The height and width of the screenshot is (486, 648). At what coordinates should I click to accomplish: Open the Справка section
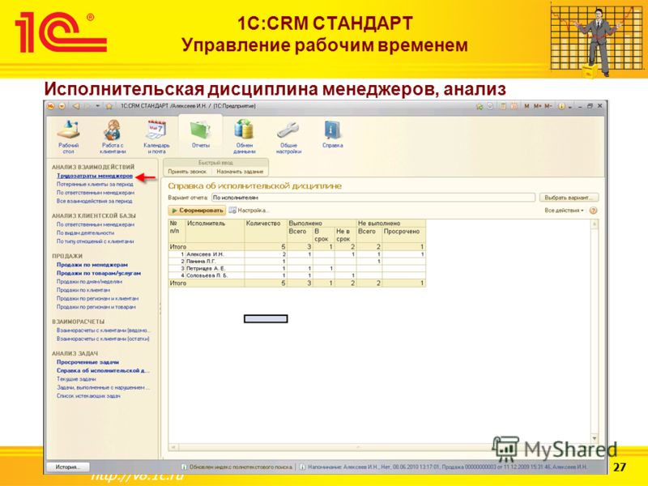point(333,134)
